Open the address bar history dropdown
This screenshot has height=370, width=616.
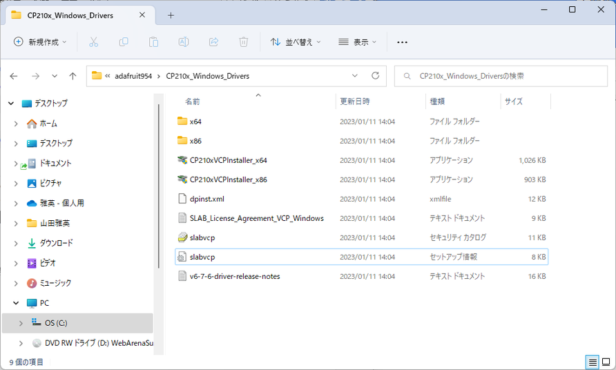coord(355,75)
